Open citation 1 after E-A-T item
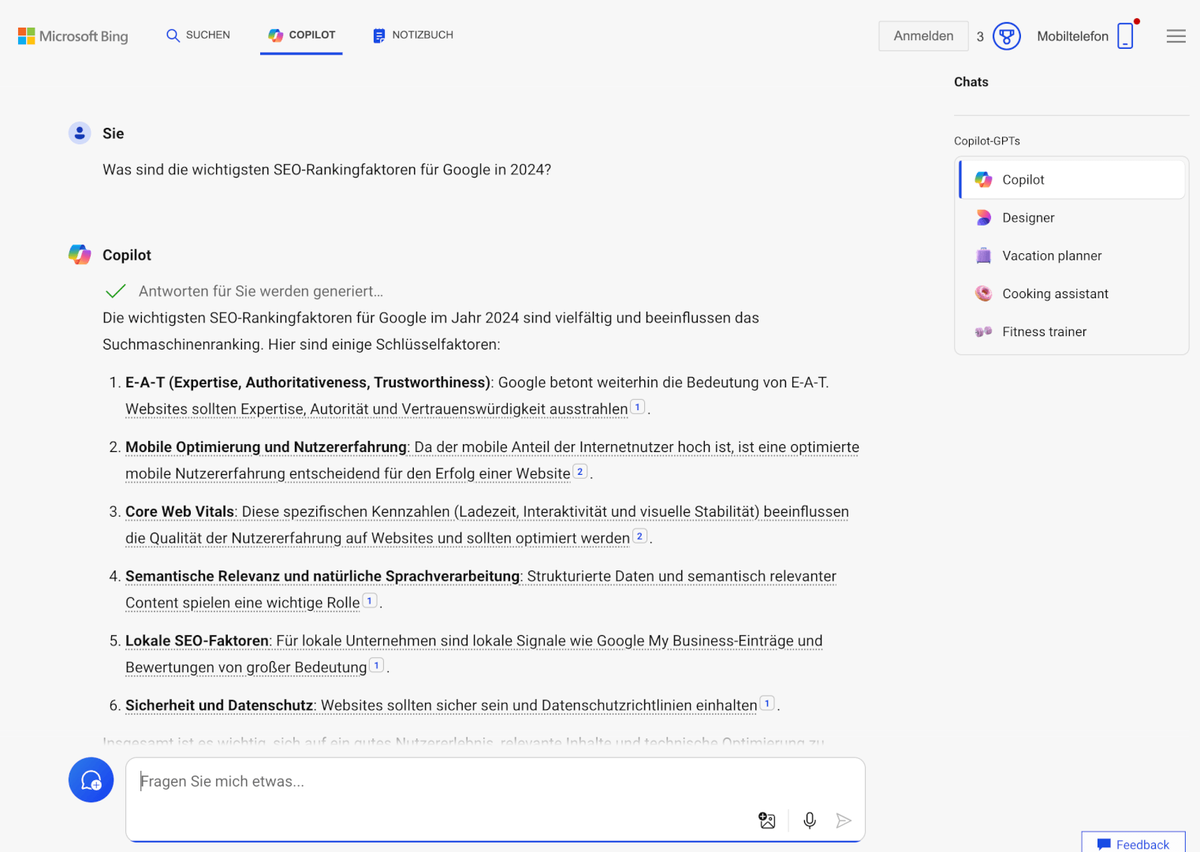This screenshot has height=852, width=1200. (638, 407)
